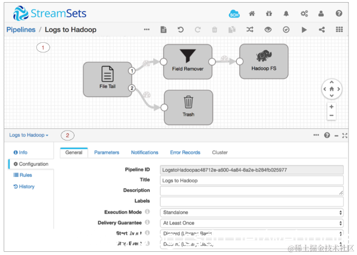Switch to the General tab
357x255 pixels.
coord(74,153)
